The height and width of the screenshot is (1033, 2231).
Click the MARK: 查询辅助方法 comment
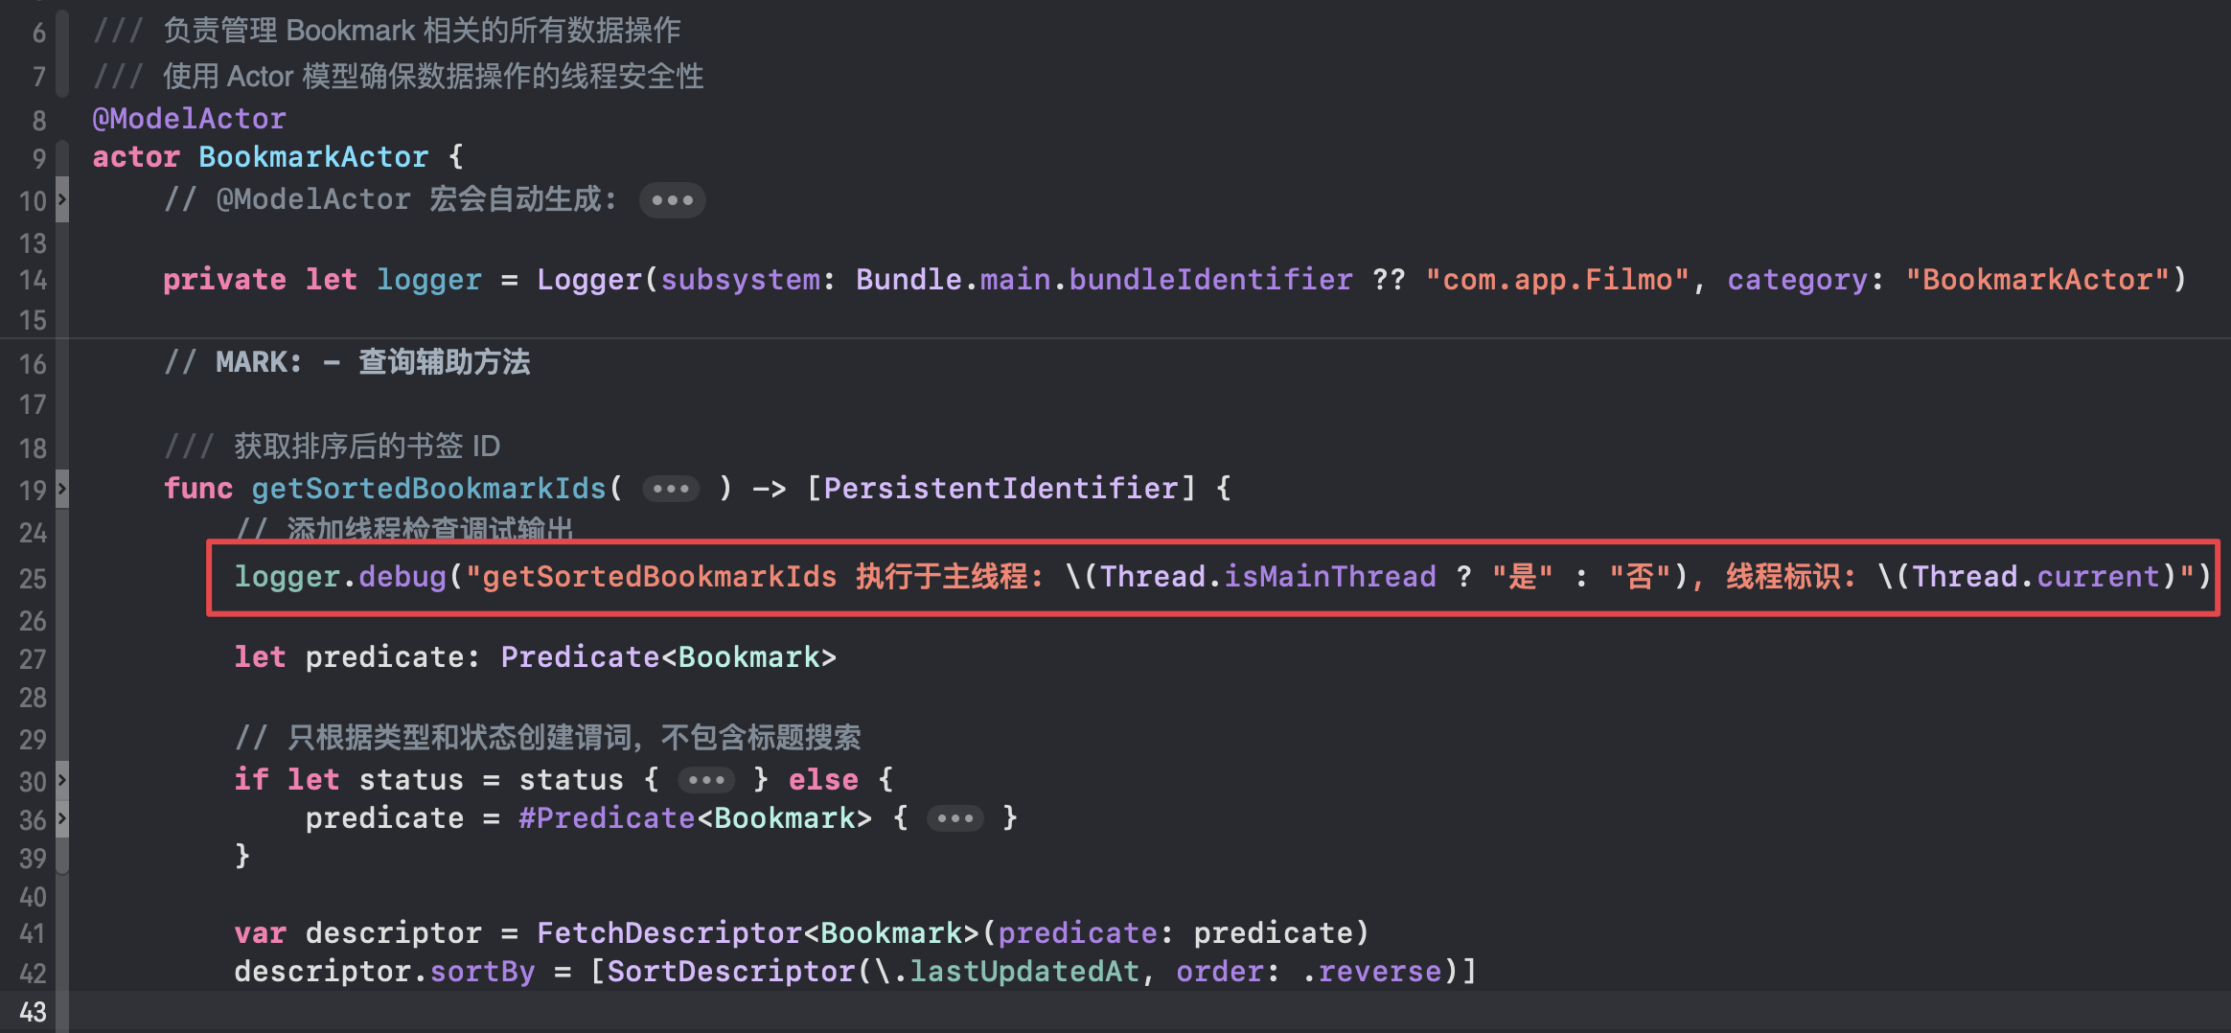373,362
